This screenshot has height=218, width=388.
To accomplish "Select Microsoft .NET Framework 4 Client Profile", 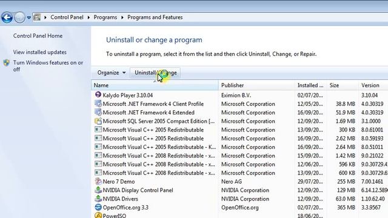I will point(153,104).
